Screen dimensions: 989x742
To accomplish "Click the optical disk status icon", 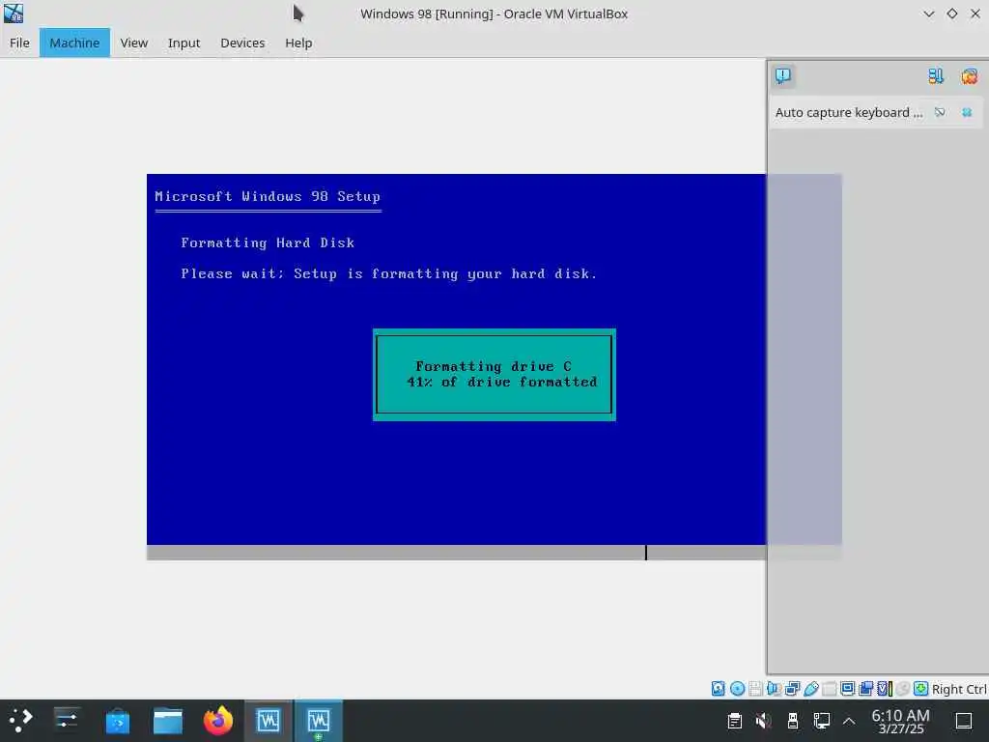I will 737,688.
